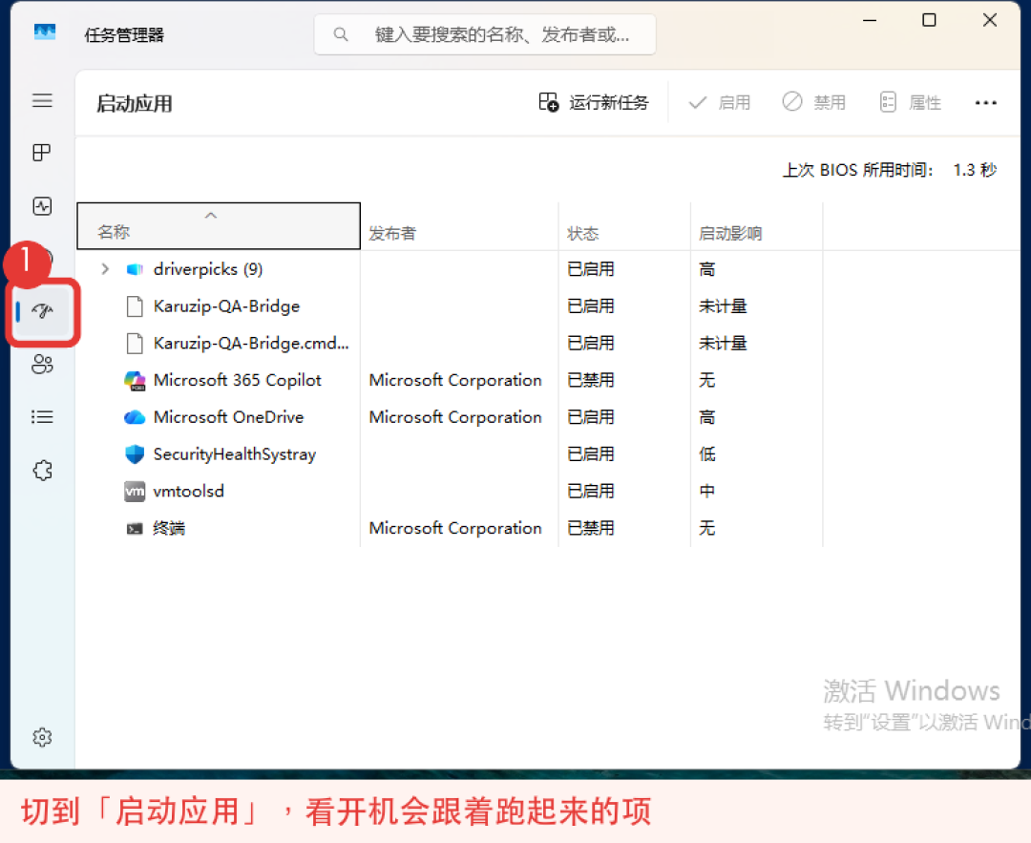1031x843 pixels.
Task: Open the hamburger navigation menu
Action: click(x=42, y=100)
